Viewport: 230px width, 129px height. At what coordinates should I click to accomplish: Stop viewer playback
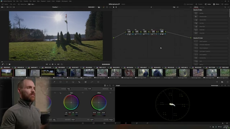coord(52,64)
